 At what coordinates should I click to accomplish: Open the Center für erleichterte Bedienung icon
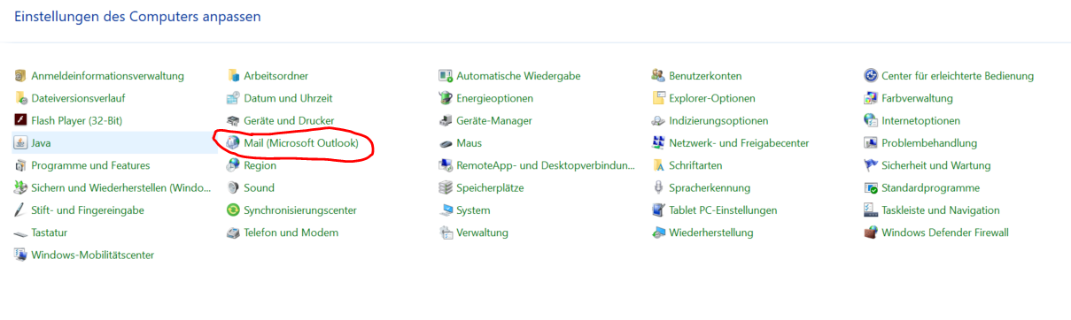click(872, 76)
